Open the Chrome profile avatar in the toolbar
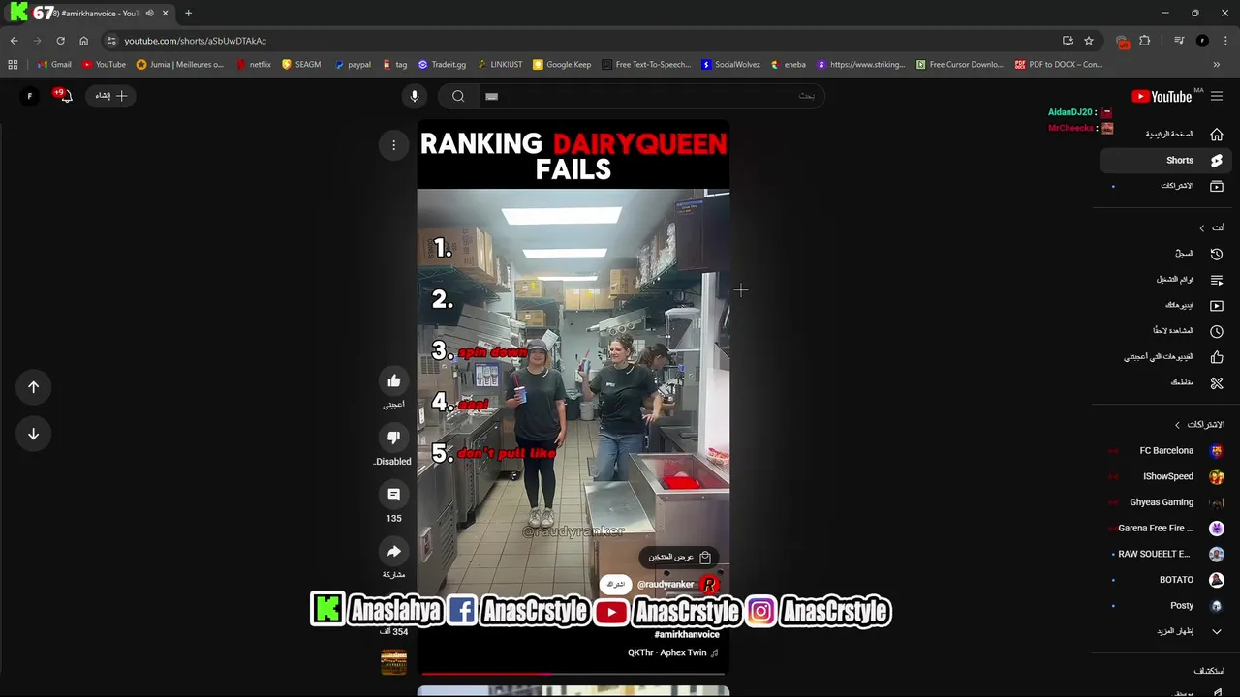Image resolution: width=1240 pixels, height=697 pixels. [x=1202, y=41]
